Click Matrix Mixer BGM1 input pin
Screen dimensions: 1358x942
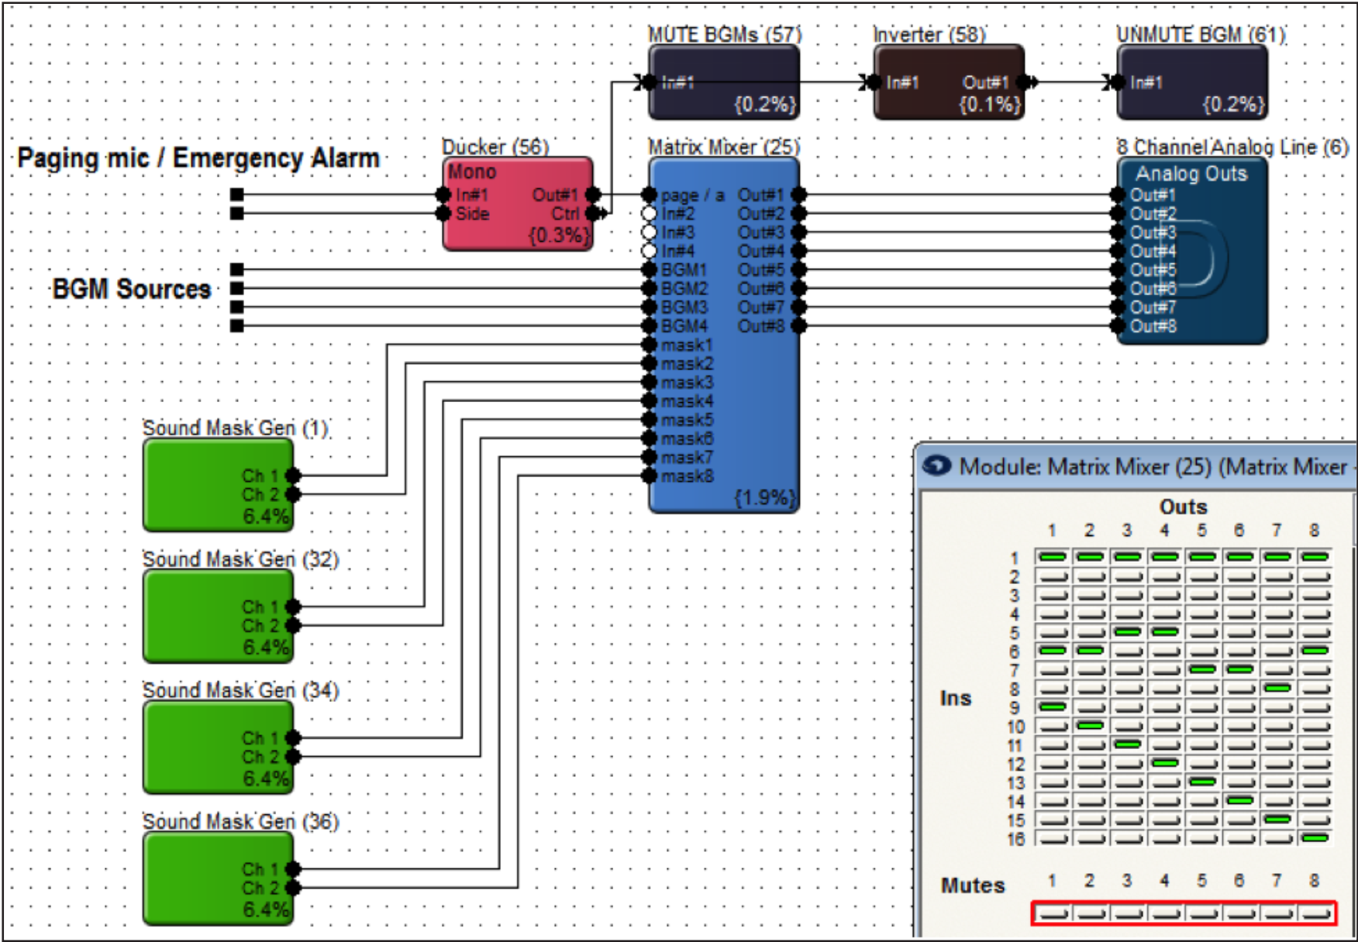pos(650,270)
